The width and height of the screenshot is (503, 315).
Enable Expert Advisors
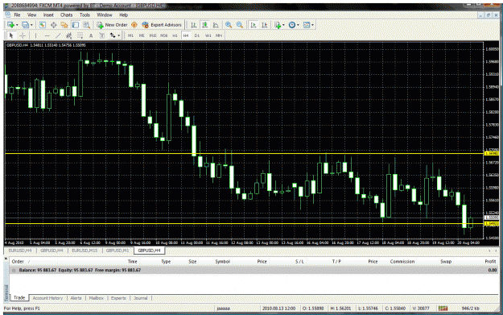click(162, 25)
